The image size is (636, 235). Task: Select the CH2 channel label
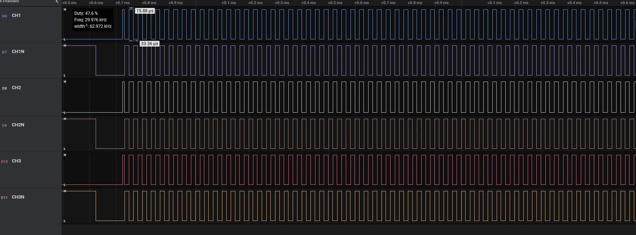pos(16,88)
